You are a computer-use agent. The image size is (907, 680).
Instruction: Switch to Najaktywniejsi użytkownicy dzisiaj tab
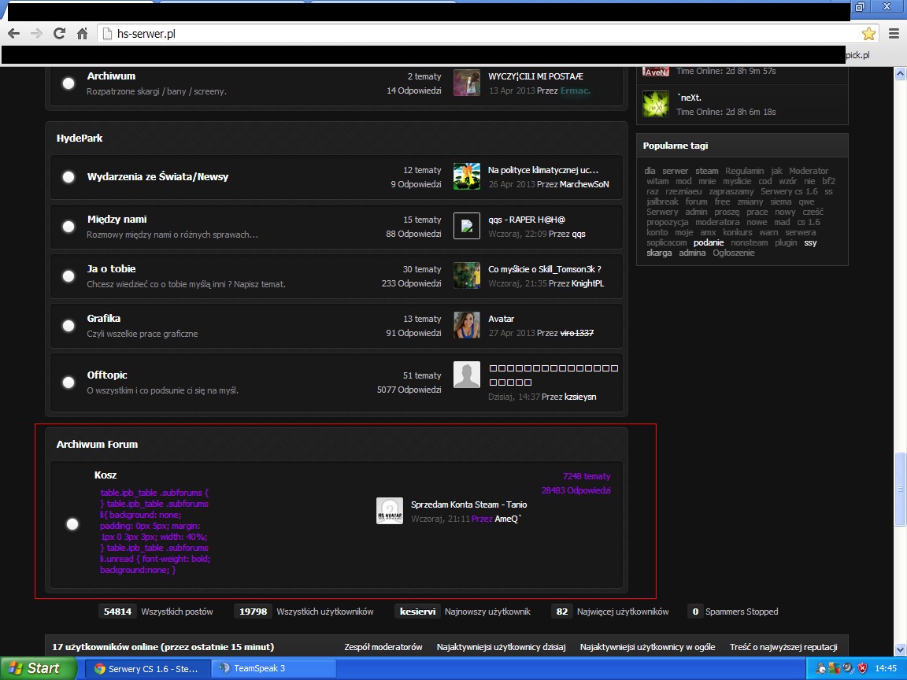[501, 647]
